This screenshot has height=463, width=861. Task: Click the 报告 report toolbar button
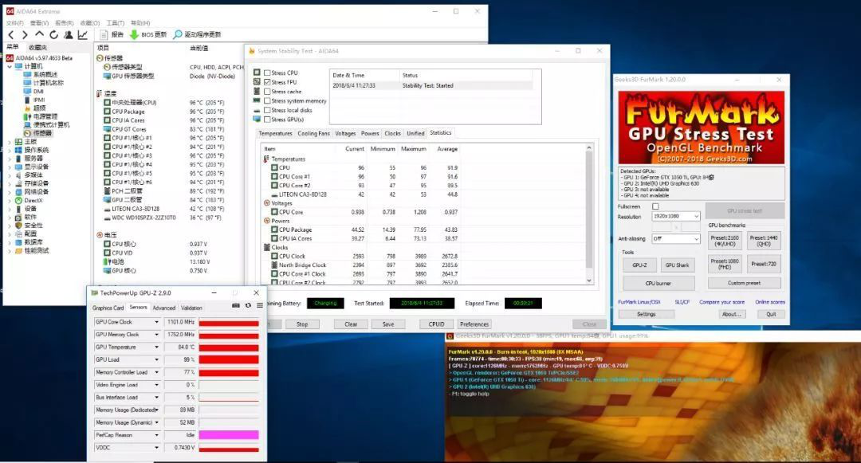112,34
